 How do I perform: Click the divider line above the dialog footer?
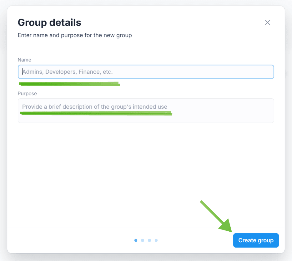click(94, 227)
